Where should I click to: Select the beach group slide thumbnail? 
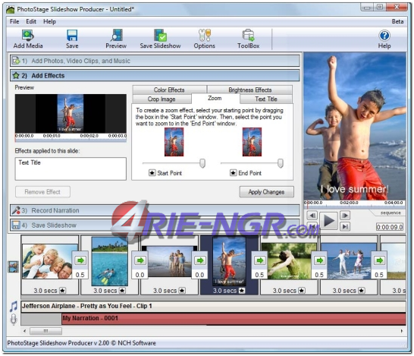169,262
